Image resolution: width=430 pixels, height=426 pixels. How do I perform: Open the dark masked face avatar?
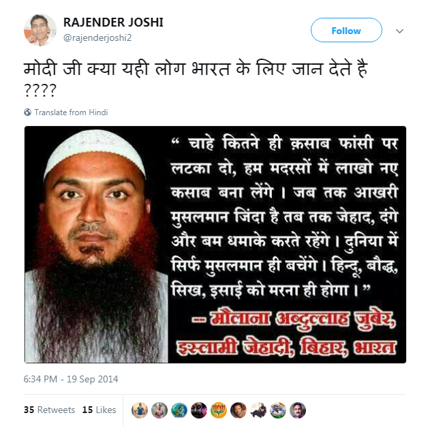point(199,410)
